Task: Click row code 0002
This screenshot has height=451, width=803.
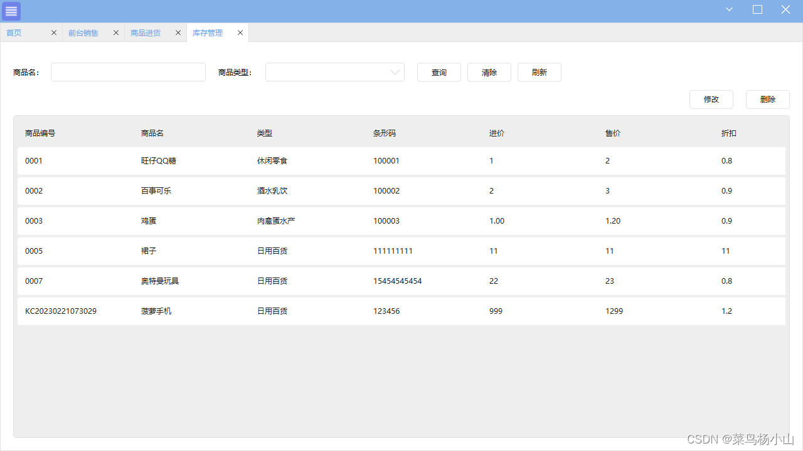Action: point(34,191)
